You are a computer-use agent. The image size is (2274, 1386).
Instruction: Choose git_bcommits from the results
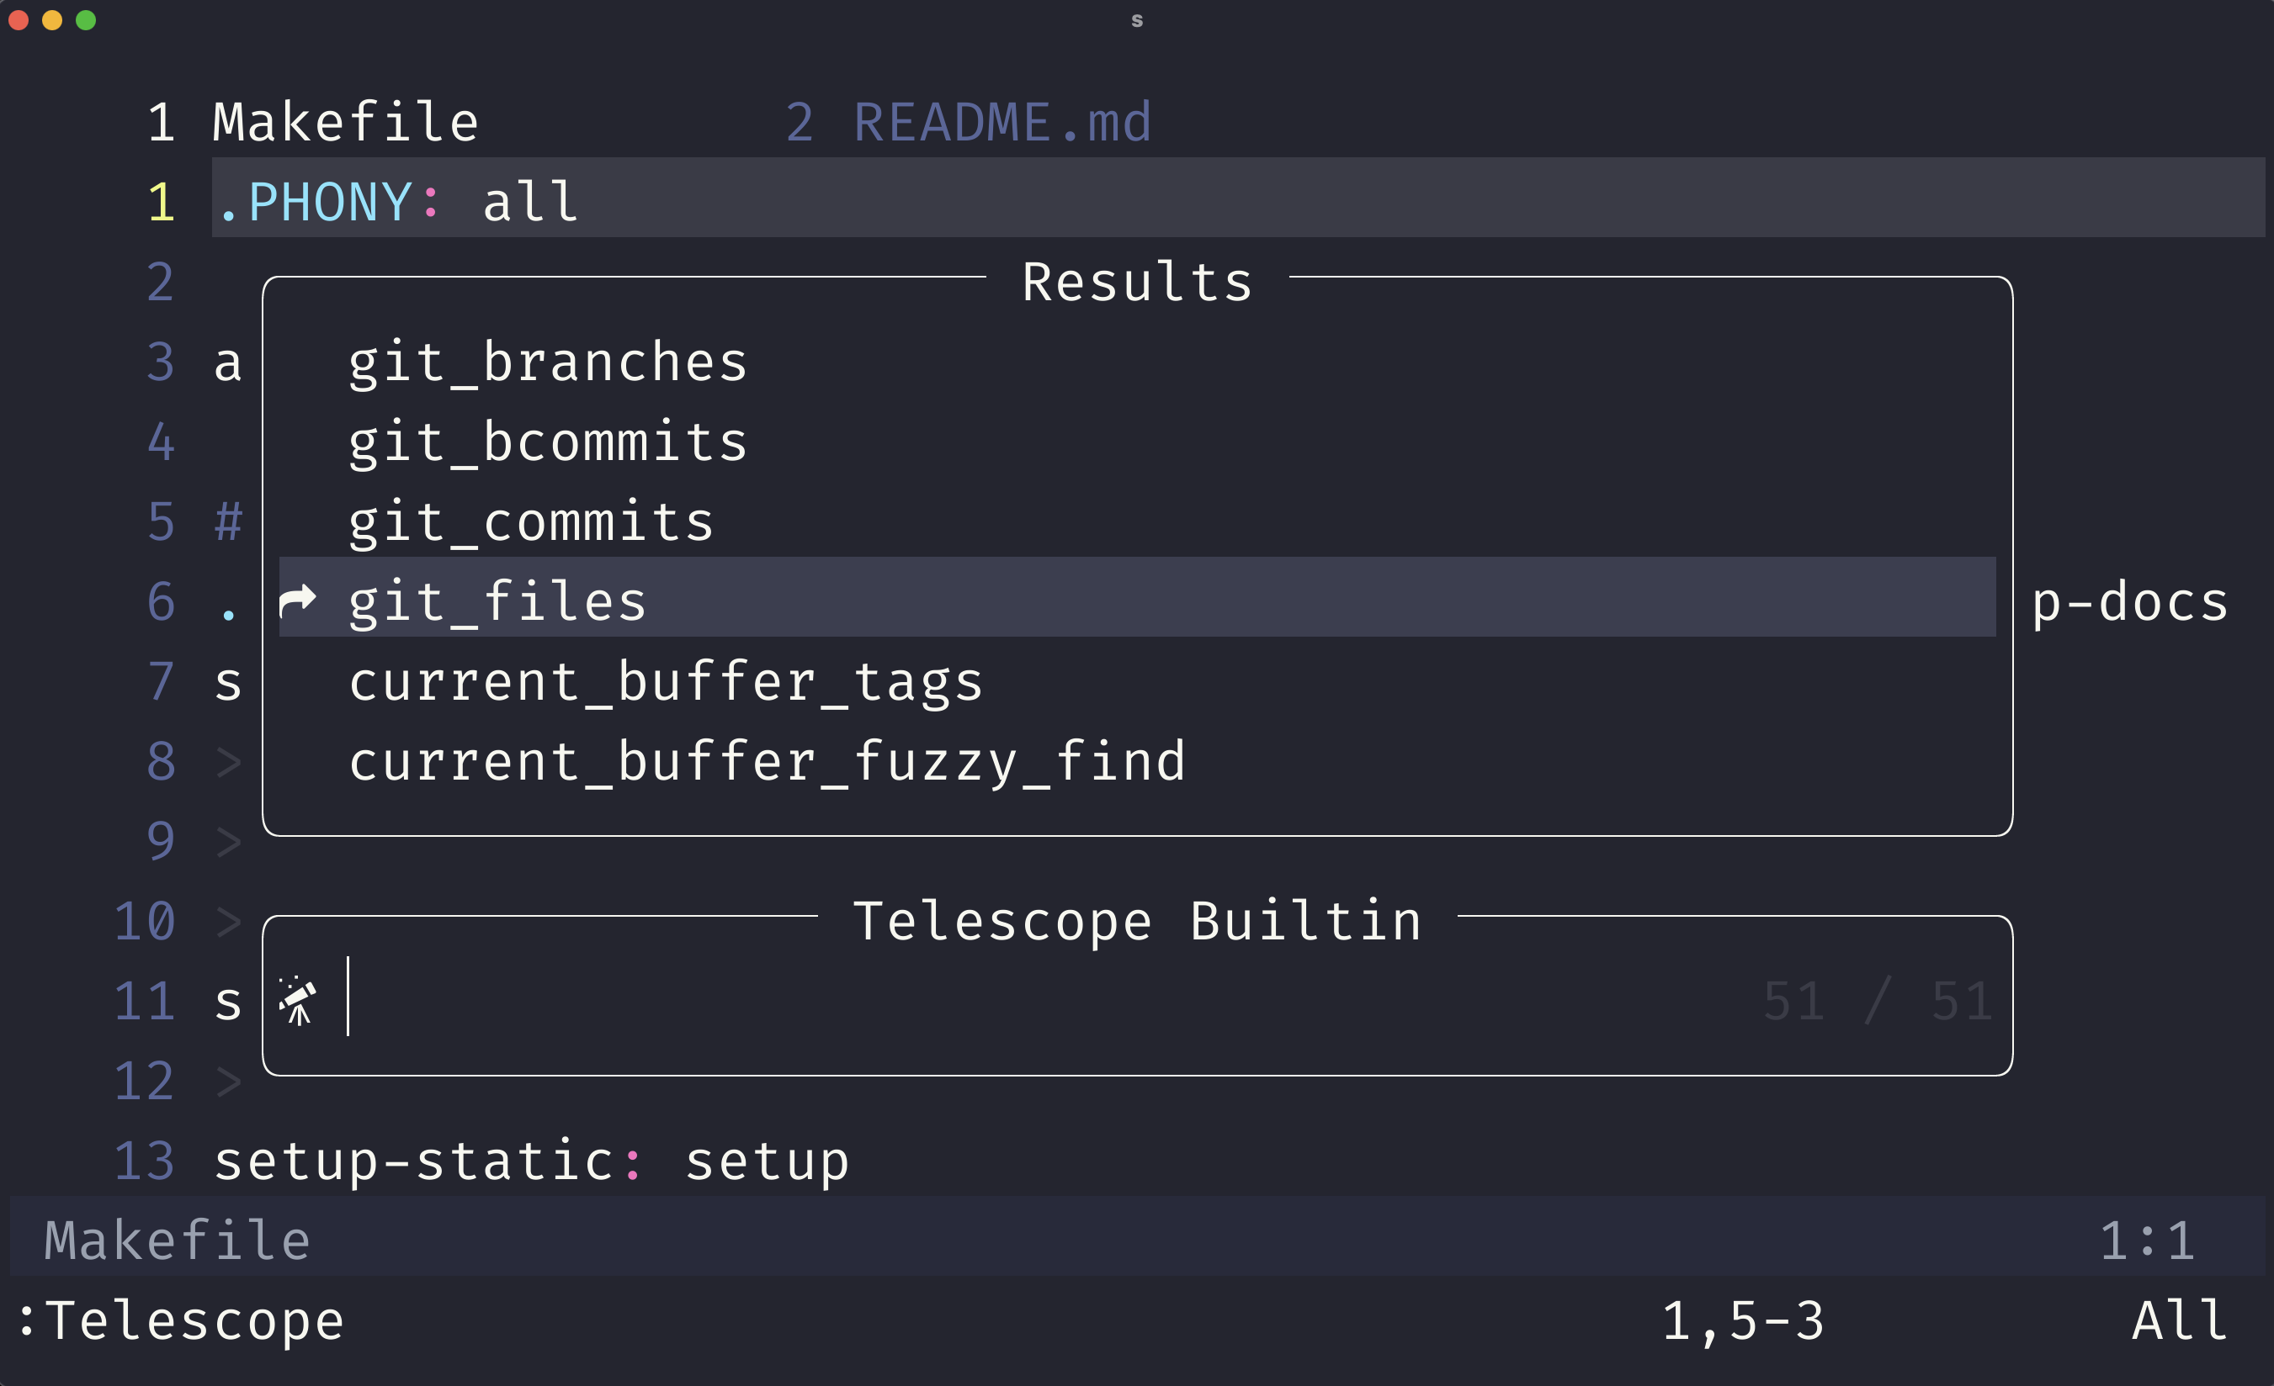point(547,442)
